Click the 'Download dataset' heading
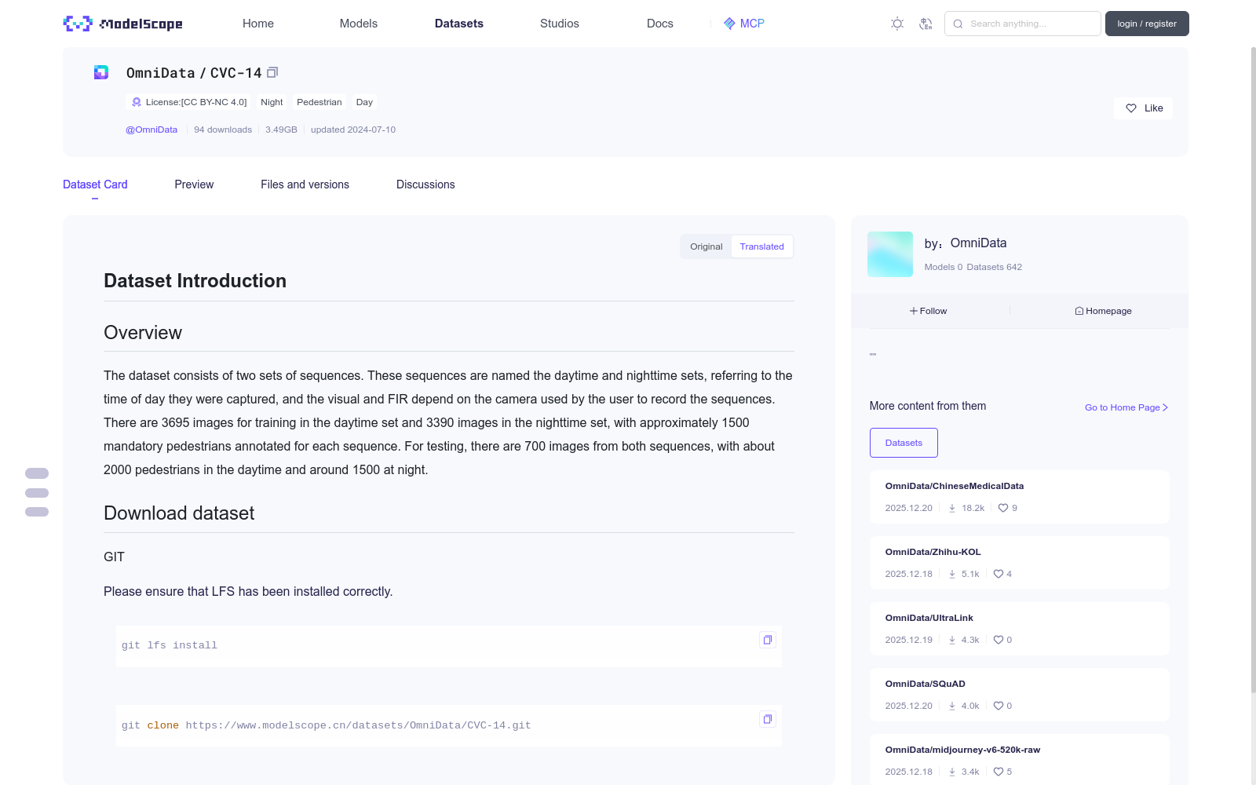1256x785 pixels. coord(179,513)
